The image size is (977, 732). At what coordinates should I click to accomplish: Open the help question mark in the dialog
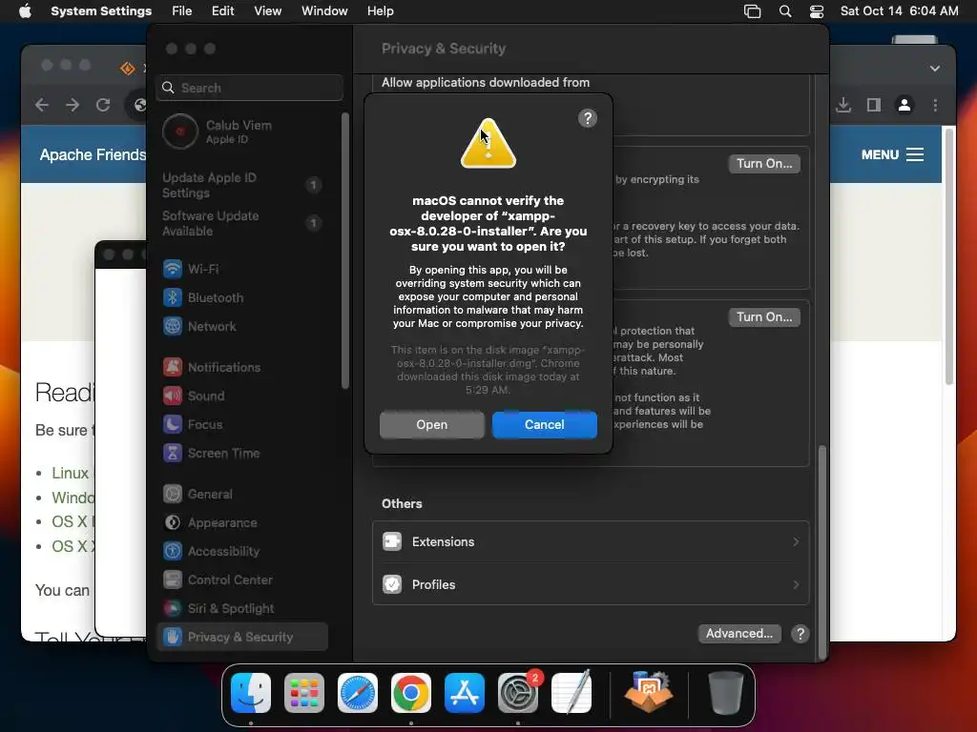tap(588, 118)
